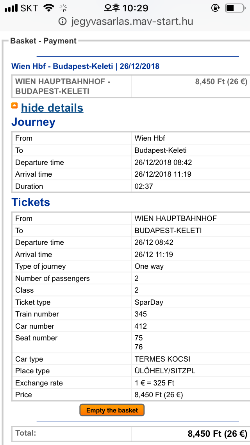
Task: Tap the train number 345 cell
Action: coord(141,314)
